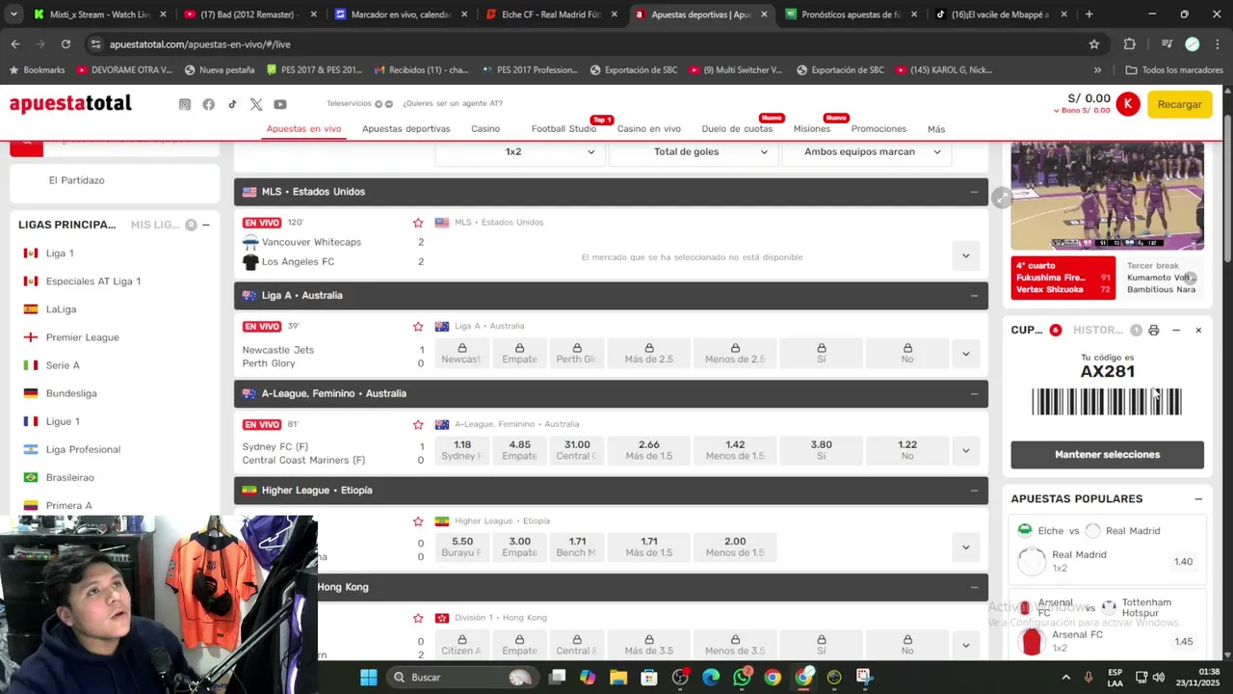
Task: Open Microsoft Edge from the taskbar
Action: (711, 677)
